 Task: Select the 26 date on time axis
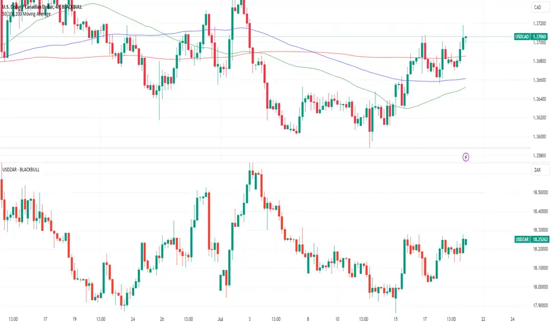[x=162, y=319]
